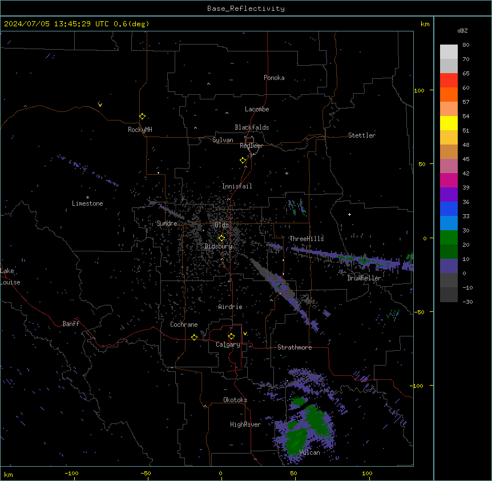Select the ThreeHills label

coord(307,239)
